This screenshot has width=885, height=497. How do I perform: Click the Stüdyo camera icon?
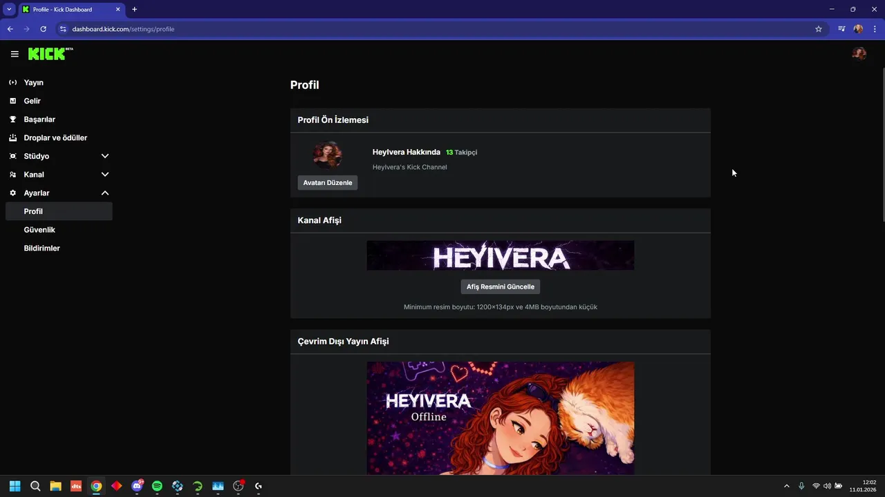click(x=13, y=156)
